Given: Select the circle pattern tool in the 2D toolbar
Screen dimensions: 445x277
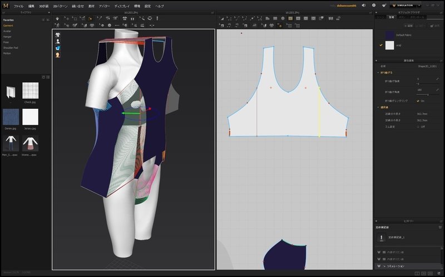Looking at the screenshot, I should (283, 18).
